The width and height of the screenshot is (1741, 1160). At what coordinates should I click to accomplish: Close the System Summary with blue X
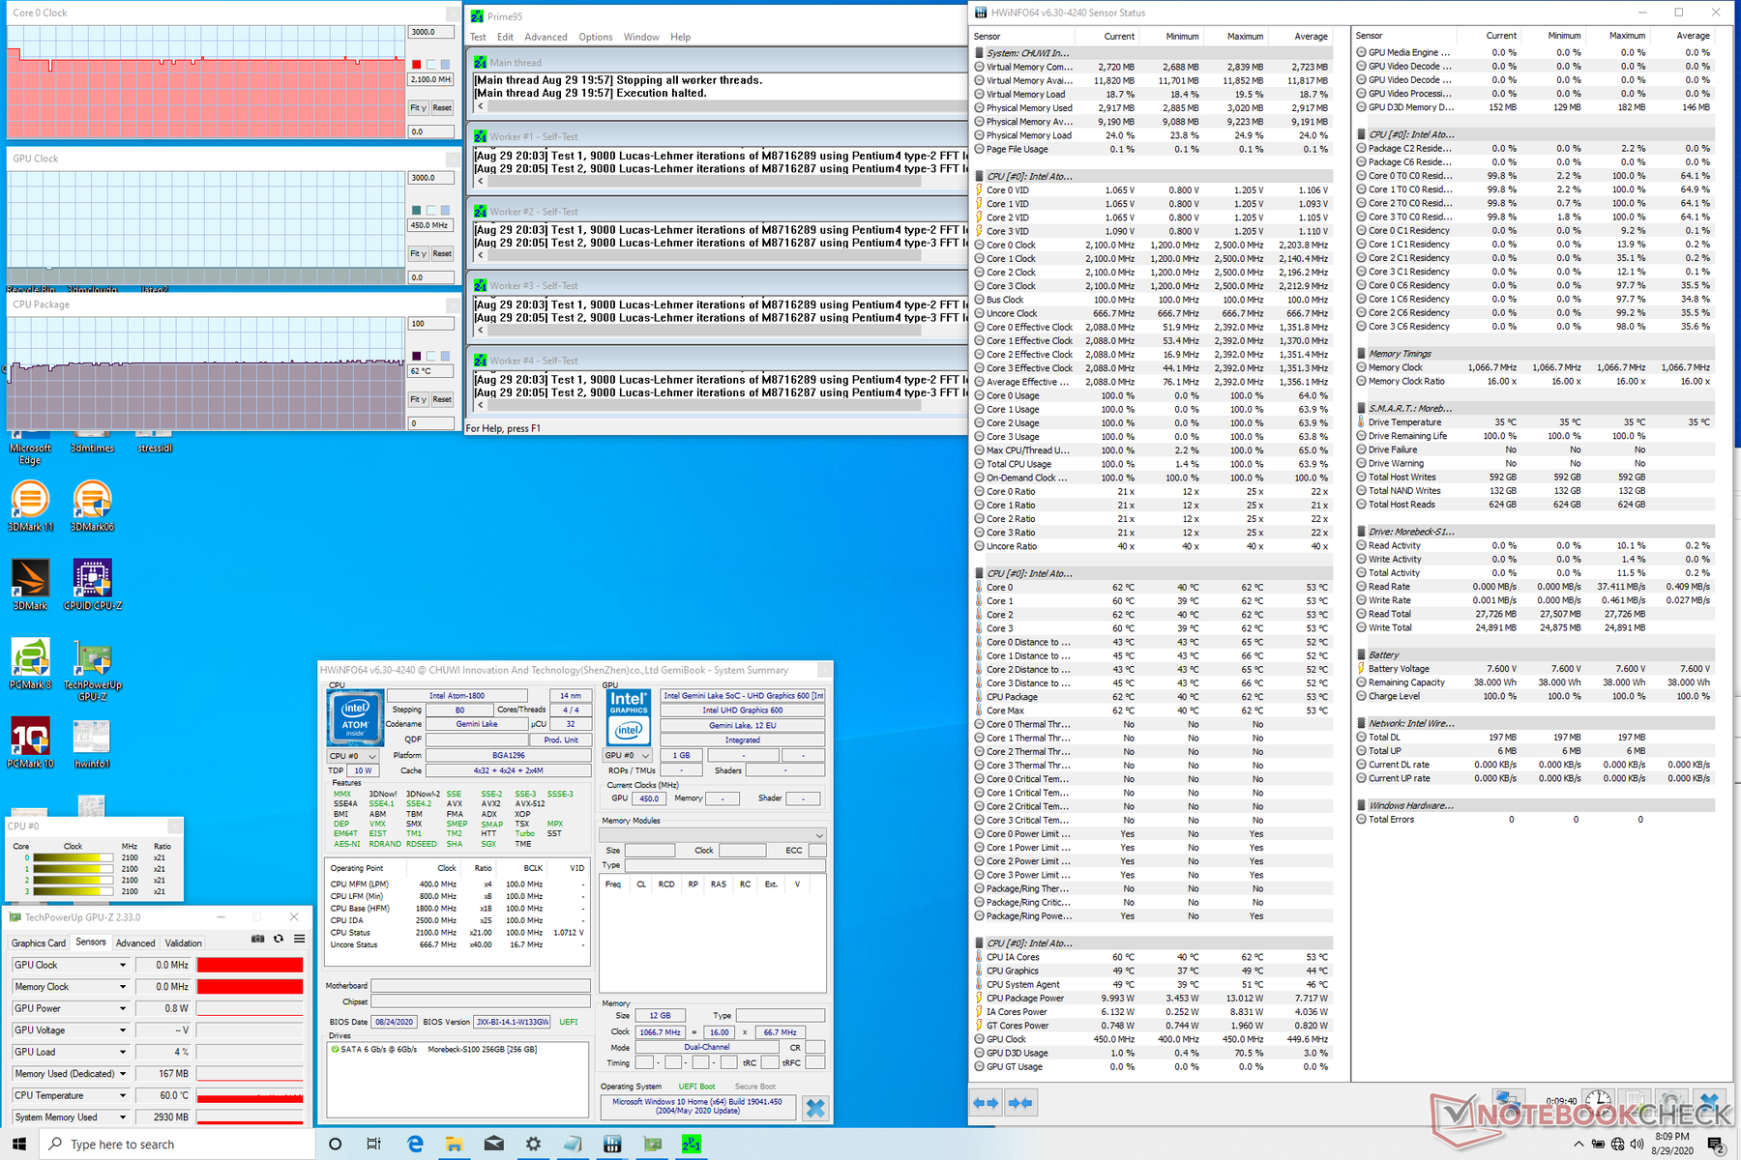point(815,1108)
